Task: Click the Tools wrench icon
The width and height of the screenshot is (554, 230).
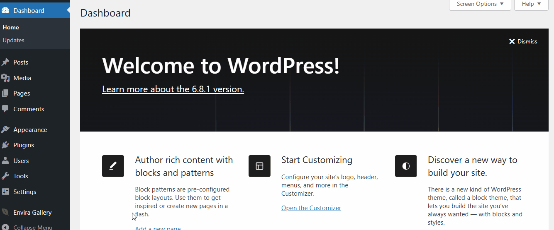Action: point(5,176)
